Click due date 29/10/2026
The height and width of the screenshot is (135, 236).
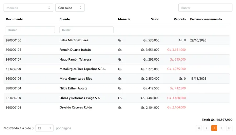coord(198,40)
